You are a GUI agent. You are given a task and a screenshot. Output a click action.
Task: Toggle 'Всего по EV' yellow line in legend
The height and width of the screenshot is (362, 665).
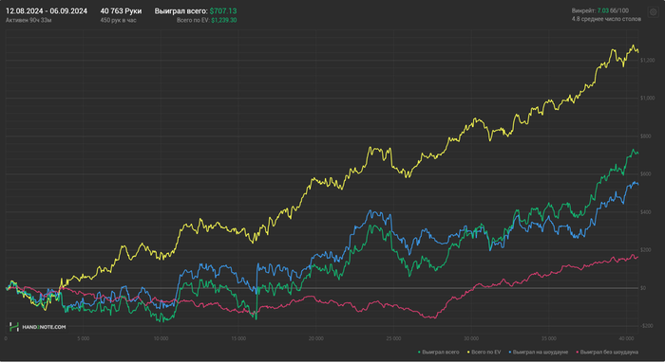pyautogui.click(x=484, y=352)
